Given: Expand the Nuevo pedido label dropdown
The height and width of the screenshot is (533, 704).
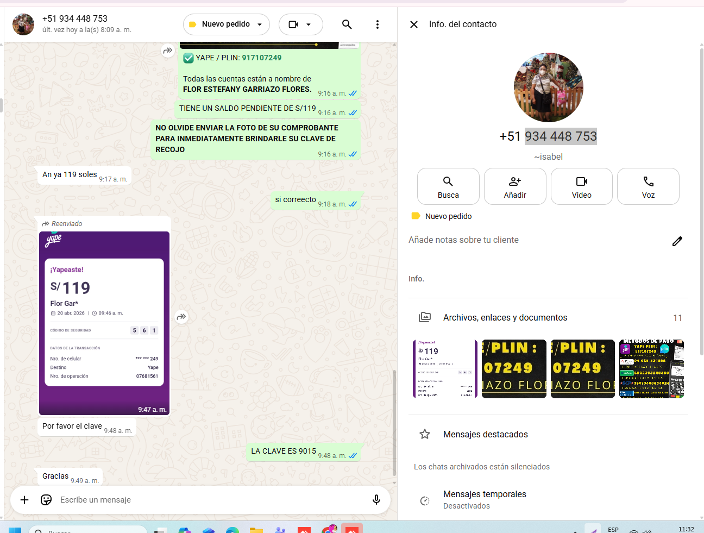Looking at the screenshot, I should click(x=260, y=24).
